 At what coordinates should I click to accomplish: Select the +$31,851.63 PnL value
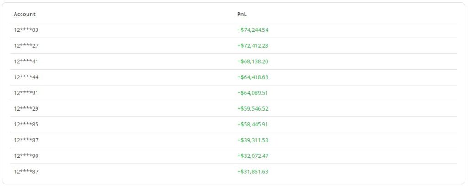tap(253, 172)
